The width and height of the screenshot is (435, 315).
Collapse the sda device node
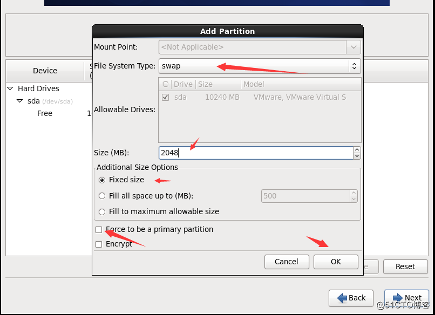(x=19, y=101)
